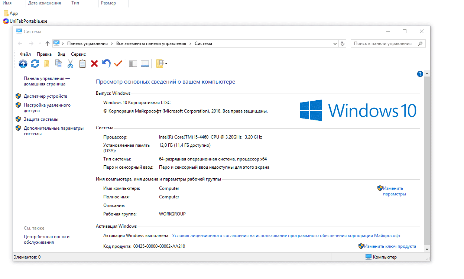This screenshot has height=279, width=464.
Task: Click the clipboard Paste icon
Action: [82, 64]
